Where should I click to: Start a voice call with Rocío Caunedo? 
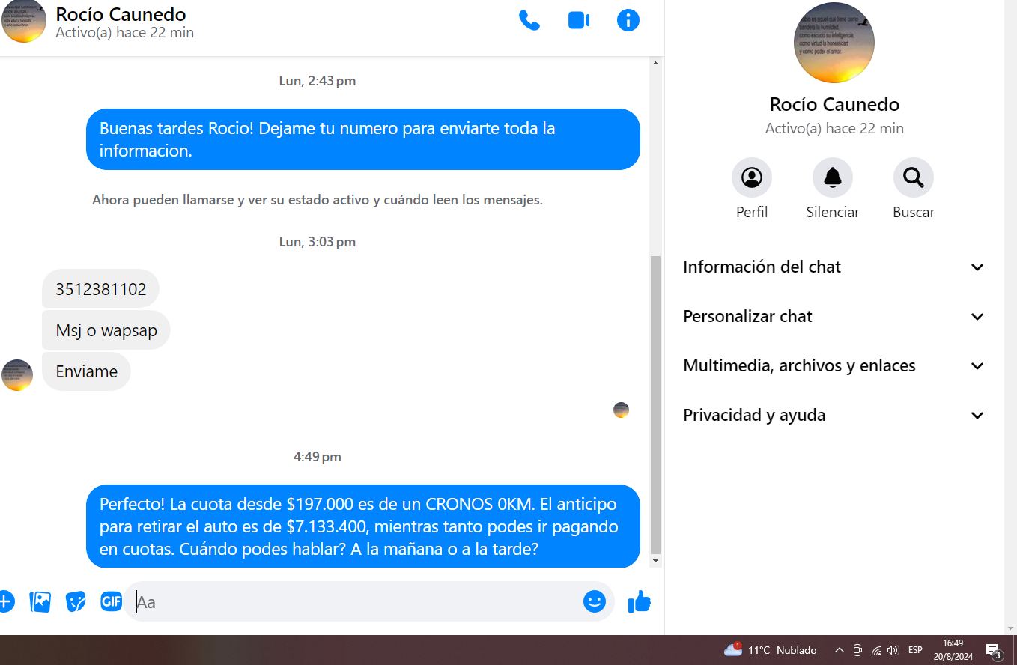[529, 20]
